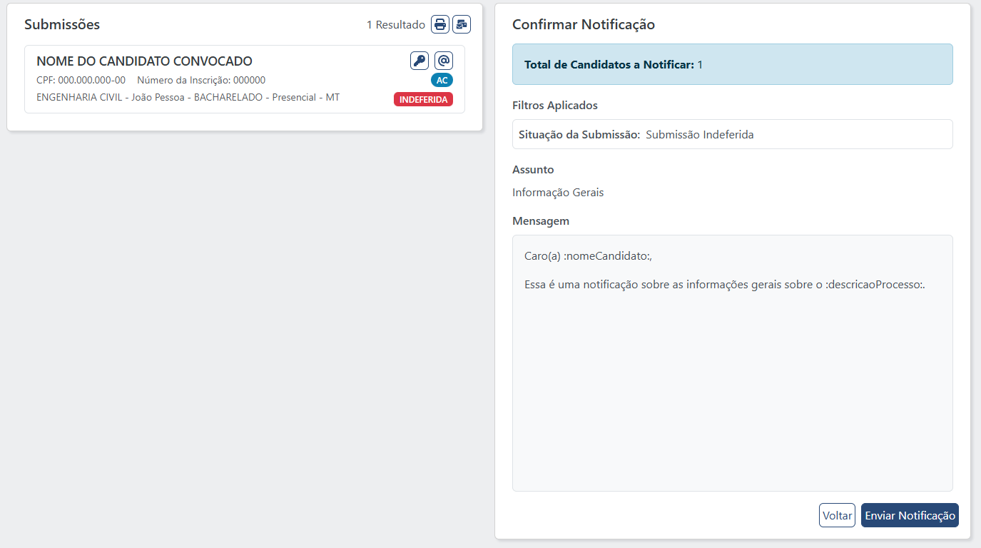The image size is (981, 548).
Task: Click the red INDEFERIDA status badge
Action: pyautogui.click(x=423, y=99)
